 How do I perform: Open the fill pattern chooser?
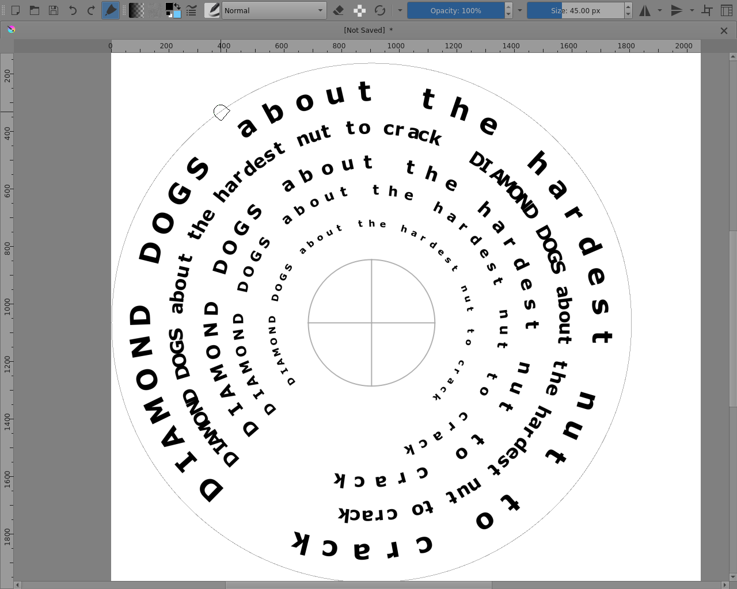pos(155,10)
